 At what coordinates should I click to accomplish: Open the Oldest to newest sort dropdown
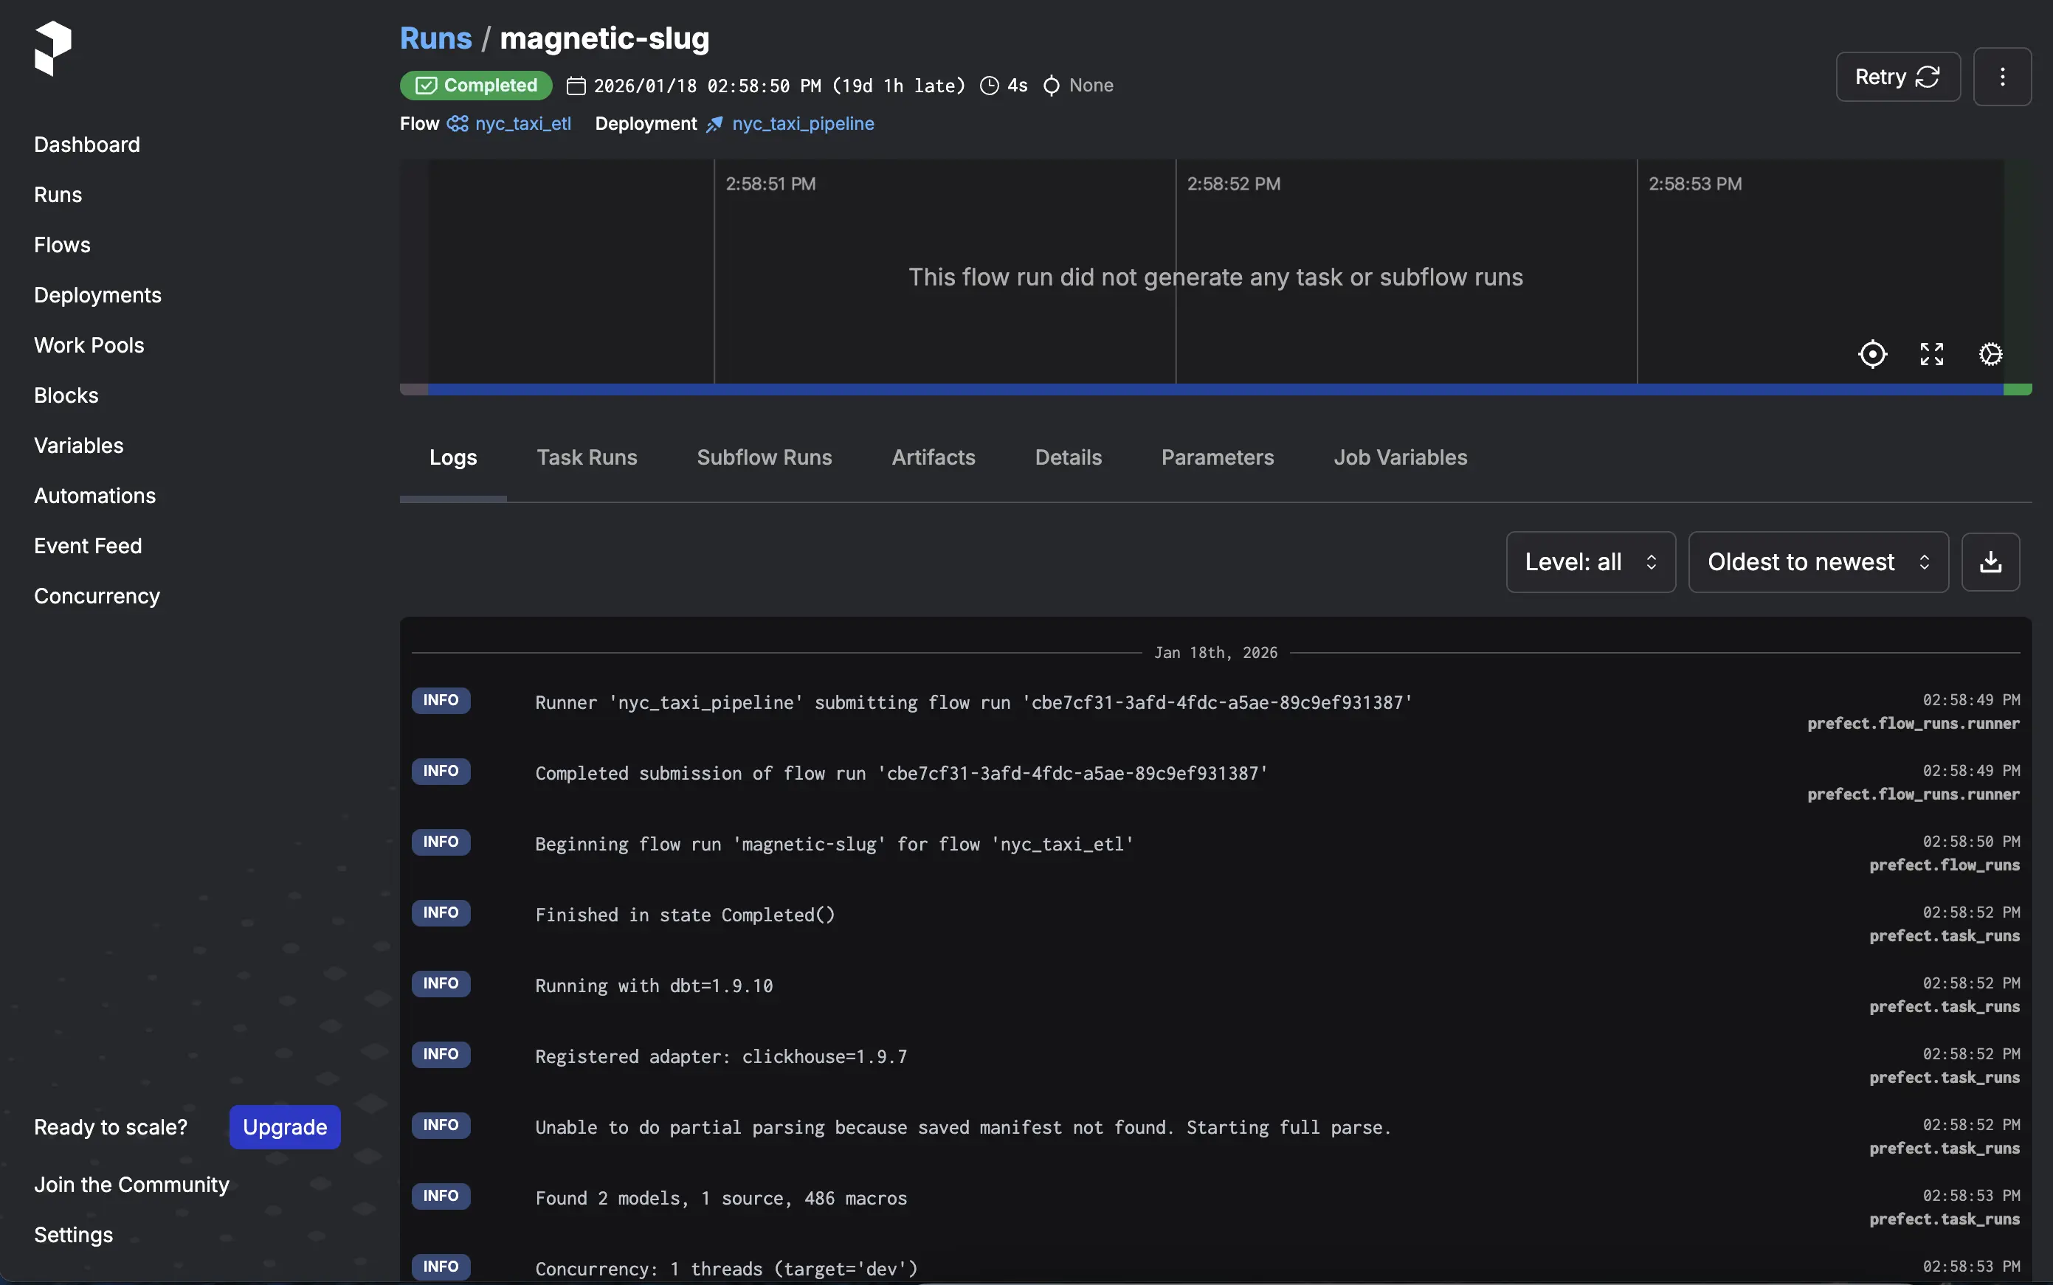coord(1818,562)
